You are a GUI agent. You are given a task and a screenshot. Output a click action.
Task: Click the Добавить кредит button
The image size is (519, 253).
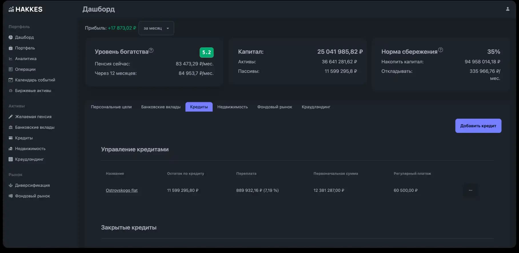[x=478, y=126]
